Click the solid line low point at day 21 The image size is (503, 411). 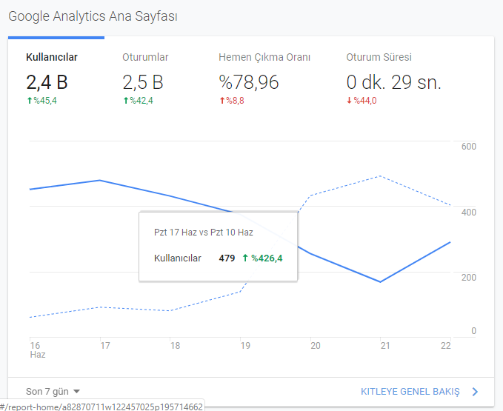[x=381, y=282]
